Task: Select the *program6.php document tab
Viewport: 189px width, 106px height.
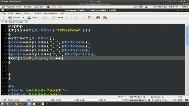Action: (14, 22)
